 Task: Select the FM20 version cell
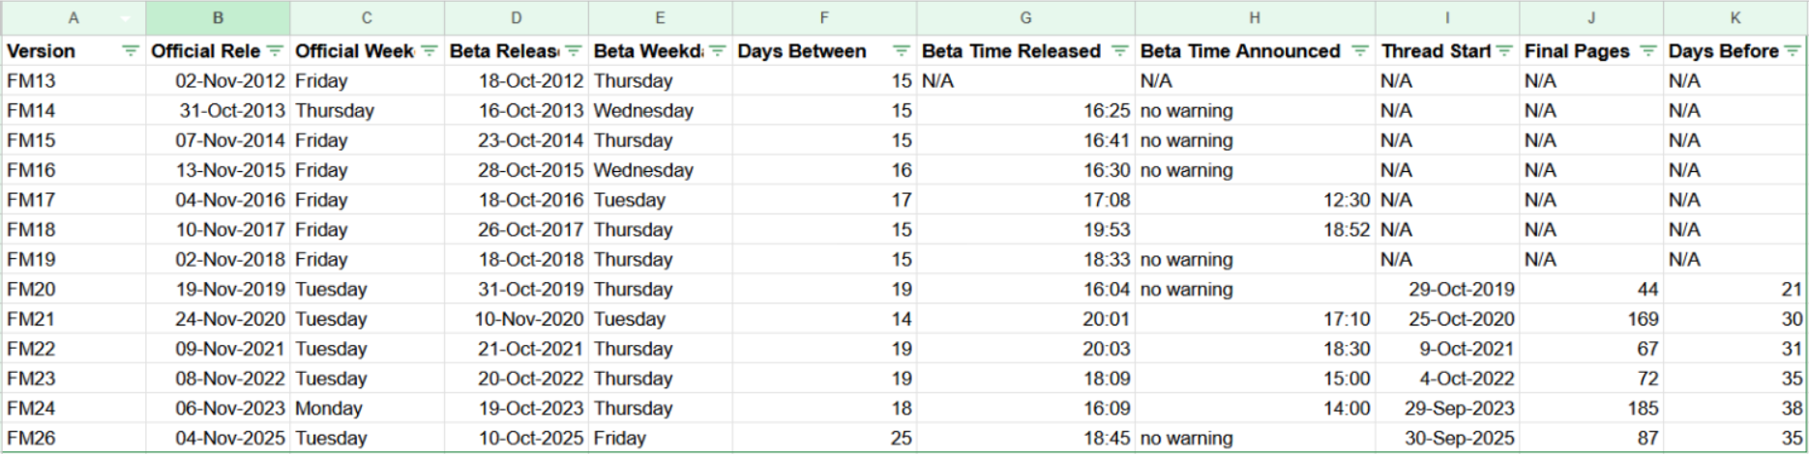pos(74,289)
